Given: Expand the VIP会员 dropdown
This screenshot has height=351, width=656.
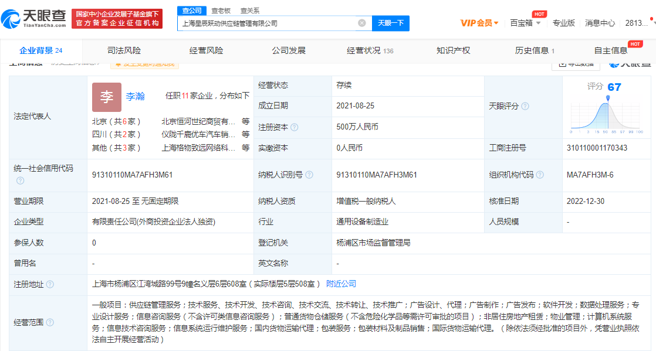Looking at the screenshot, I should 479,23.
